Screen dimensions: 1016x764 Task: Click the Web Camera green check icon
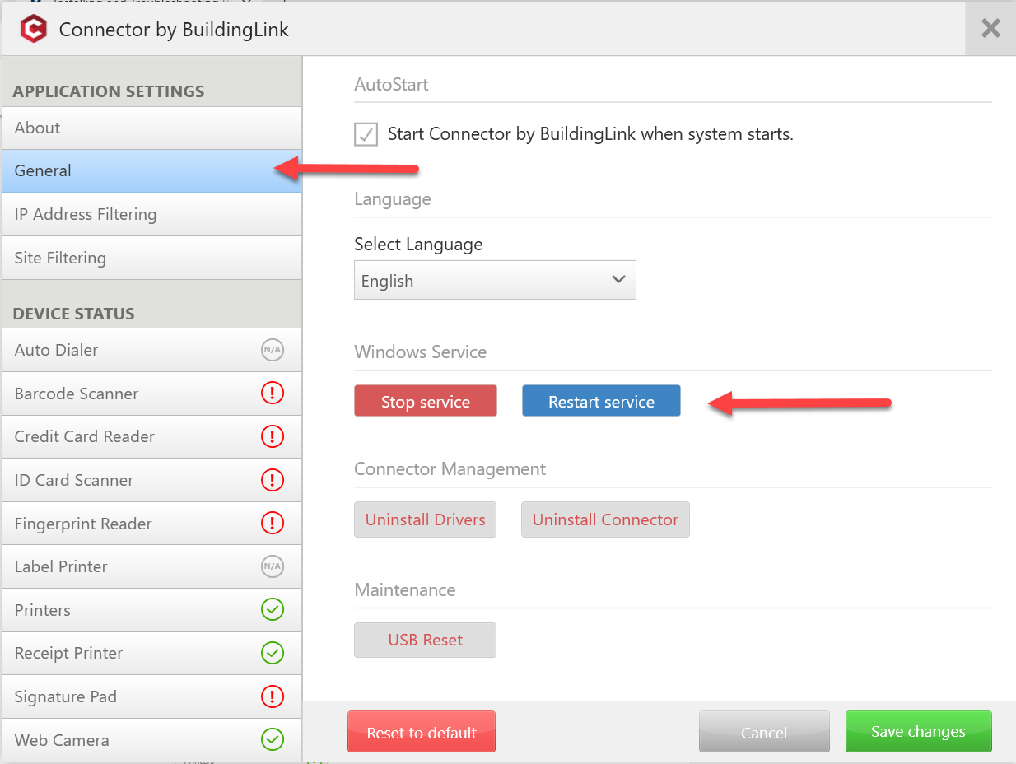click(x=273, y=739)
